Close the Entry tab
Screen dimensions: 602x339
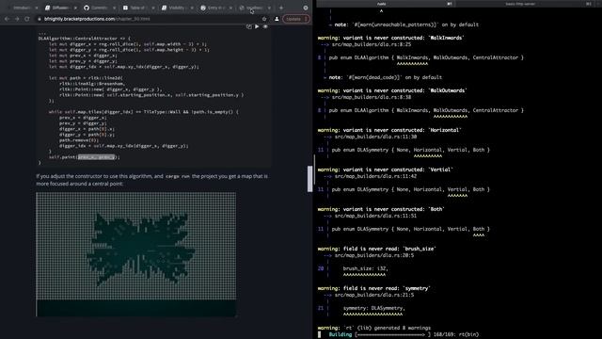pos(230,8)
